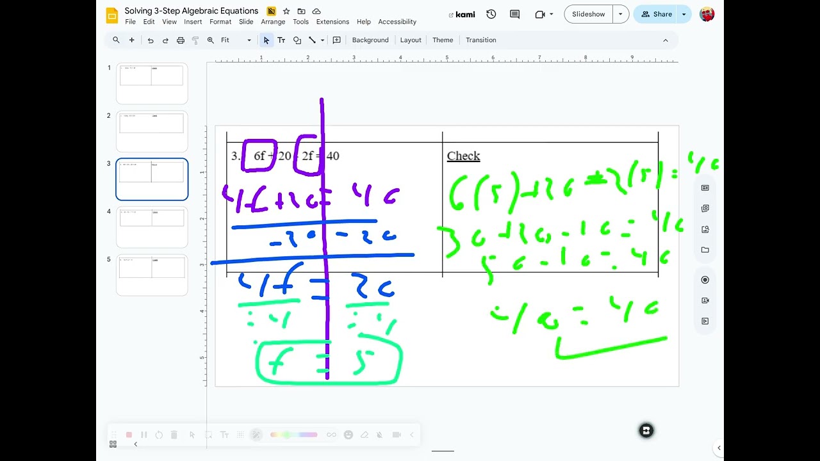Click the paint format roller
The width and height of the screenshot is (820, 461).
[x=195, y=40]
